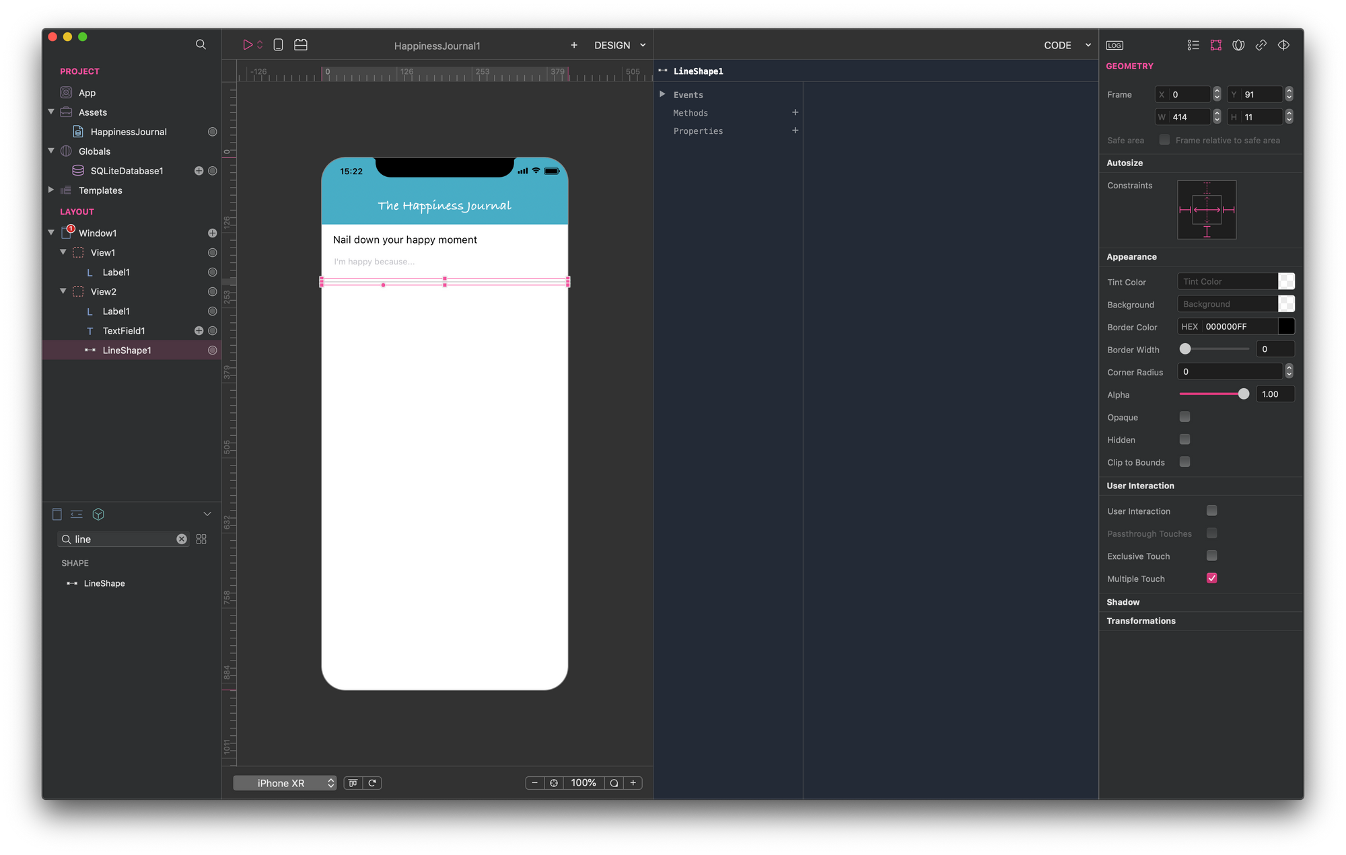Uncheck the Multiple Touch checkbox
Screen dimensions: 1346x855
click(1211, 579)
